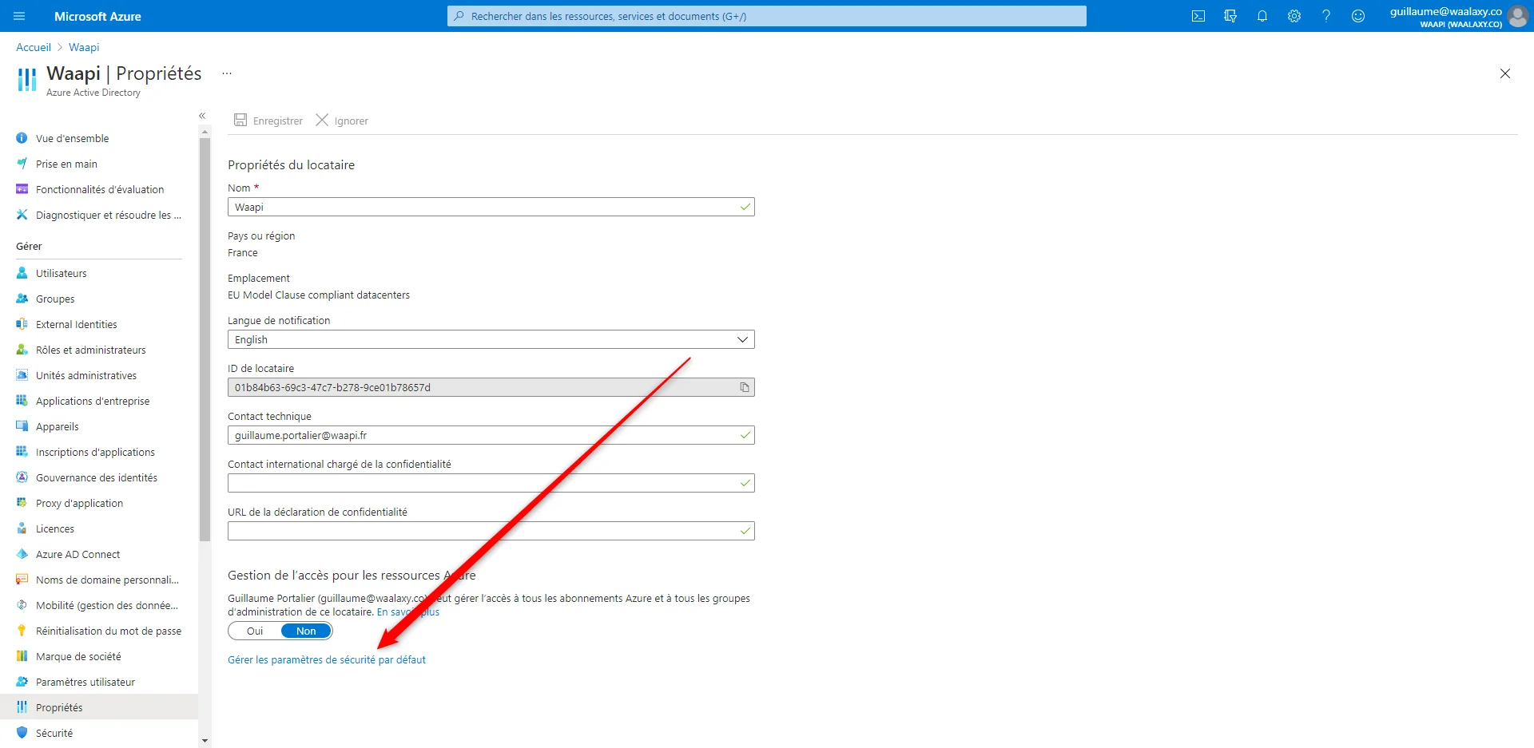1534x748 pixels.
Task: Copy the tenant ID to clipboard
Action: click(745, 387)
